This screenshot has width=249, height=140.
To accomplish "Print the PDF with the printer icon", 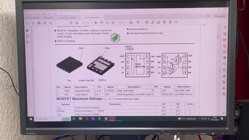I will [39, 23].
